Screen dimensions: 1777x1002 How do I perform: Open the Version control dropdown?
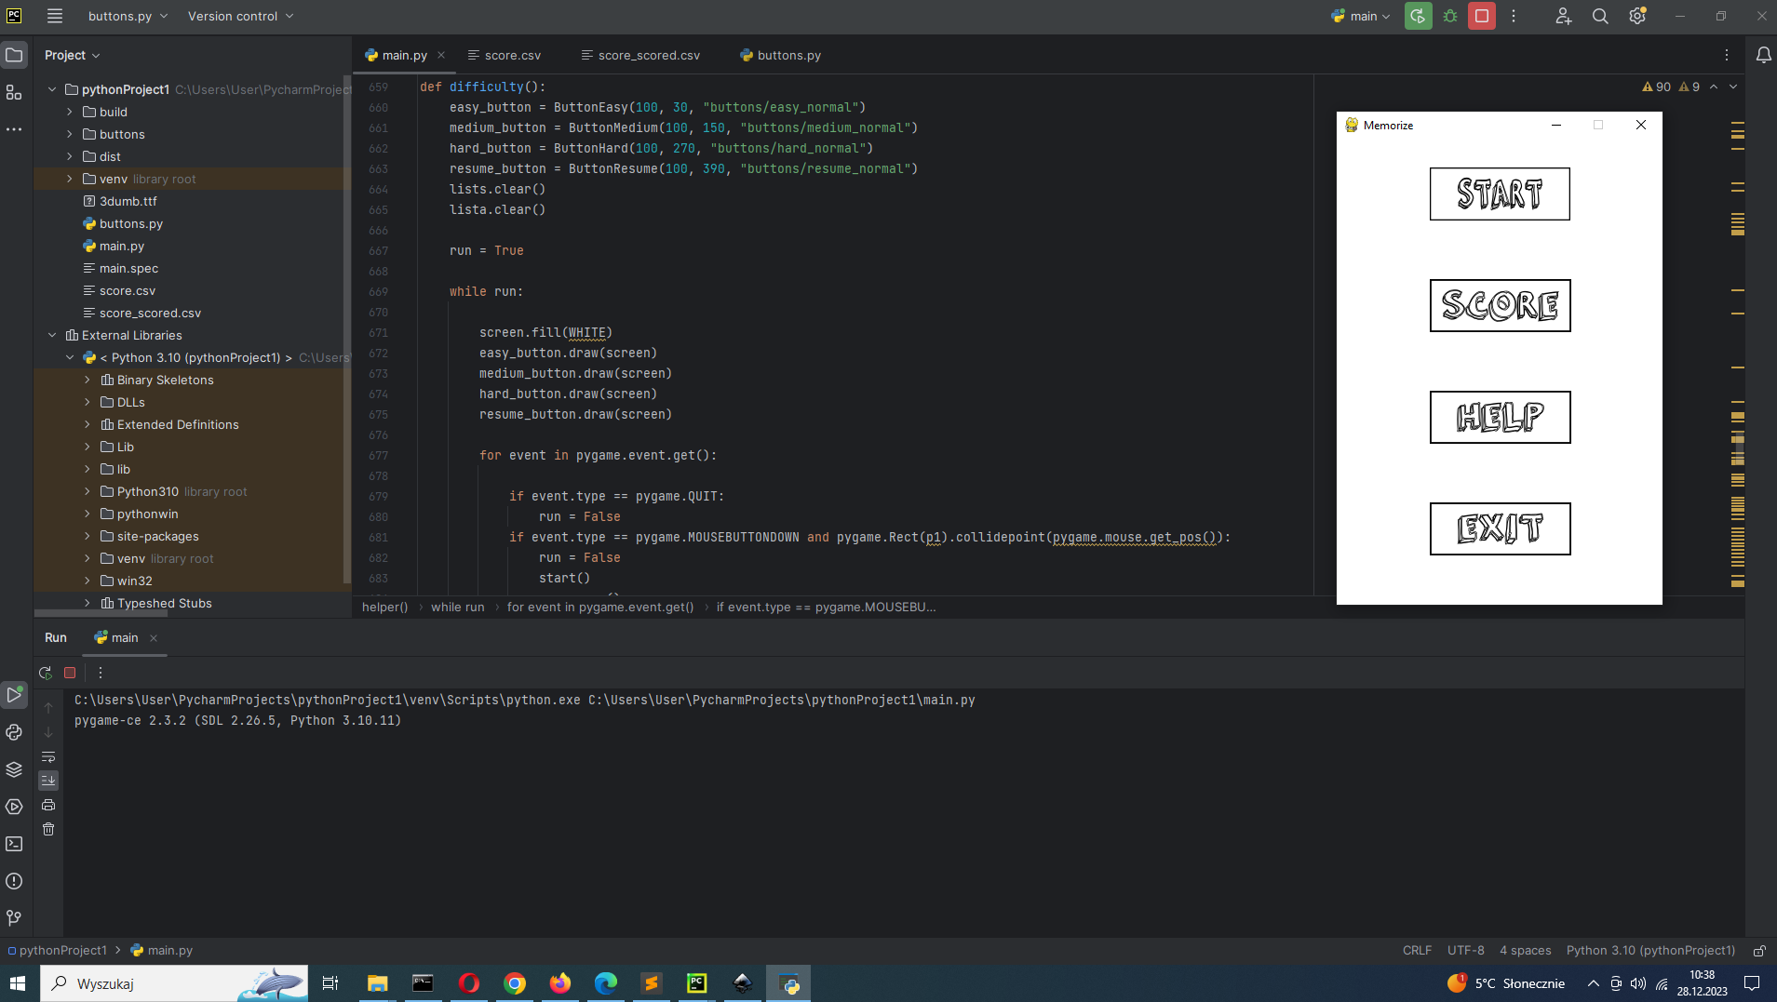coord(240,16)
